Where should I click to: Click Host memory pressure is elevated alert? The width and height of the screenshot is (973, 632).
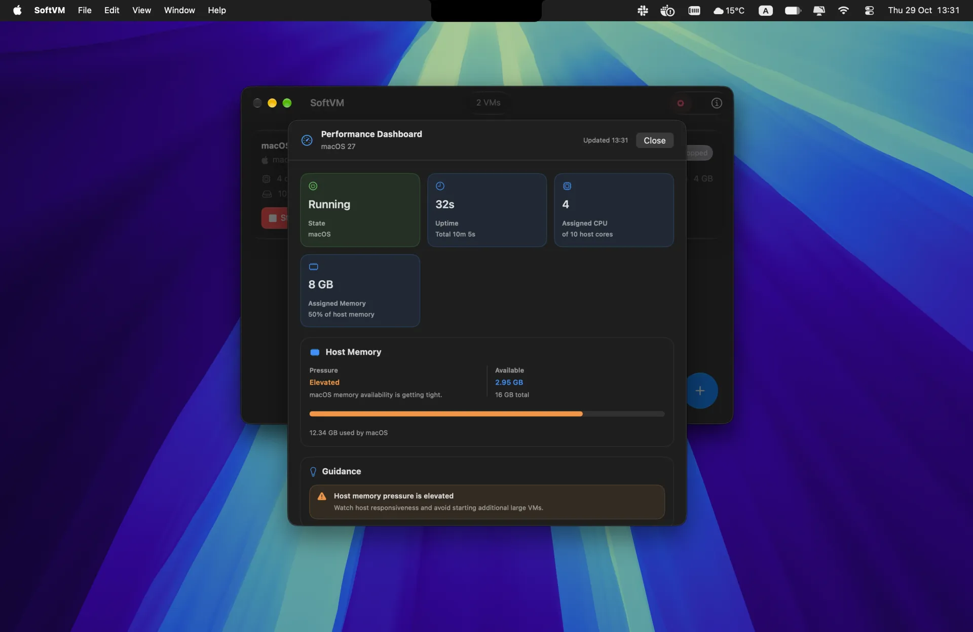coord(486,502)
